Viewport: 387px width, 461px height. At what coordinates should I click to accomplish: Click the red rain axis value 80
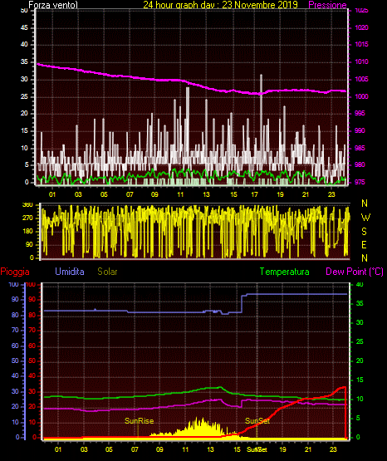tap(32, 315)
